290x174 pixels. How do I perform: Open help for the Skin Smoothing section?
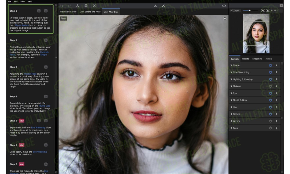coord(276,72)
